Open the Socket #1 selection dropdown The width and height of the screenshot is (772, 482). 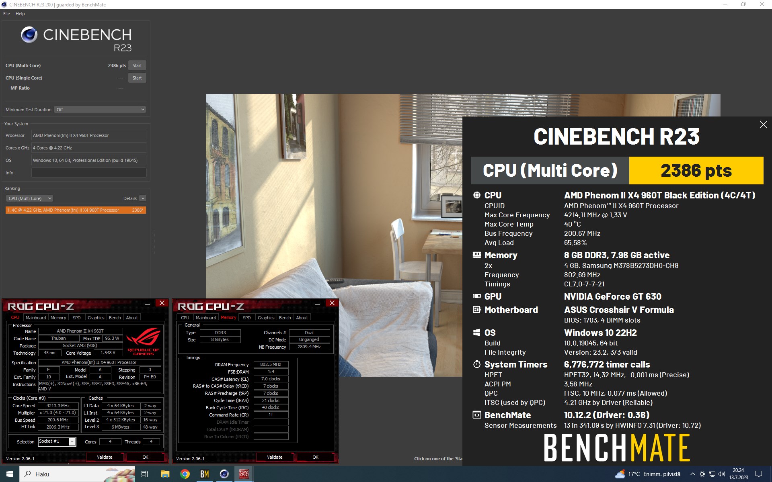click(x=72, y=442)
